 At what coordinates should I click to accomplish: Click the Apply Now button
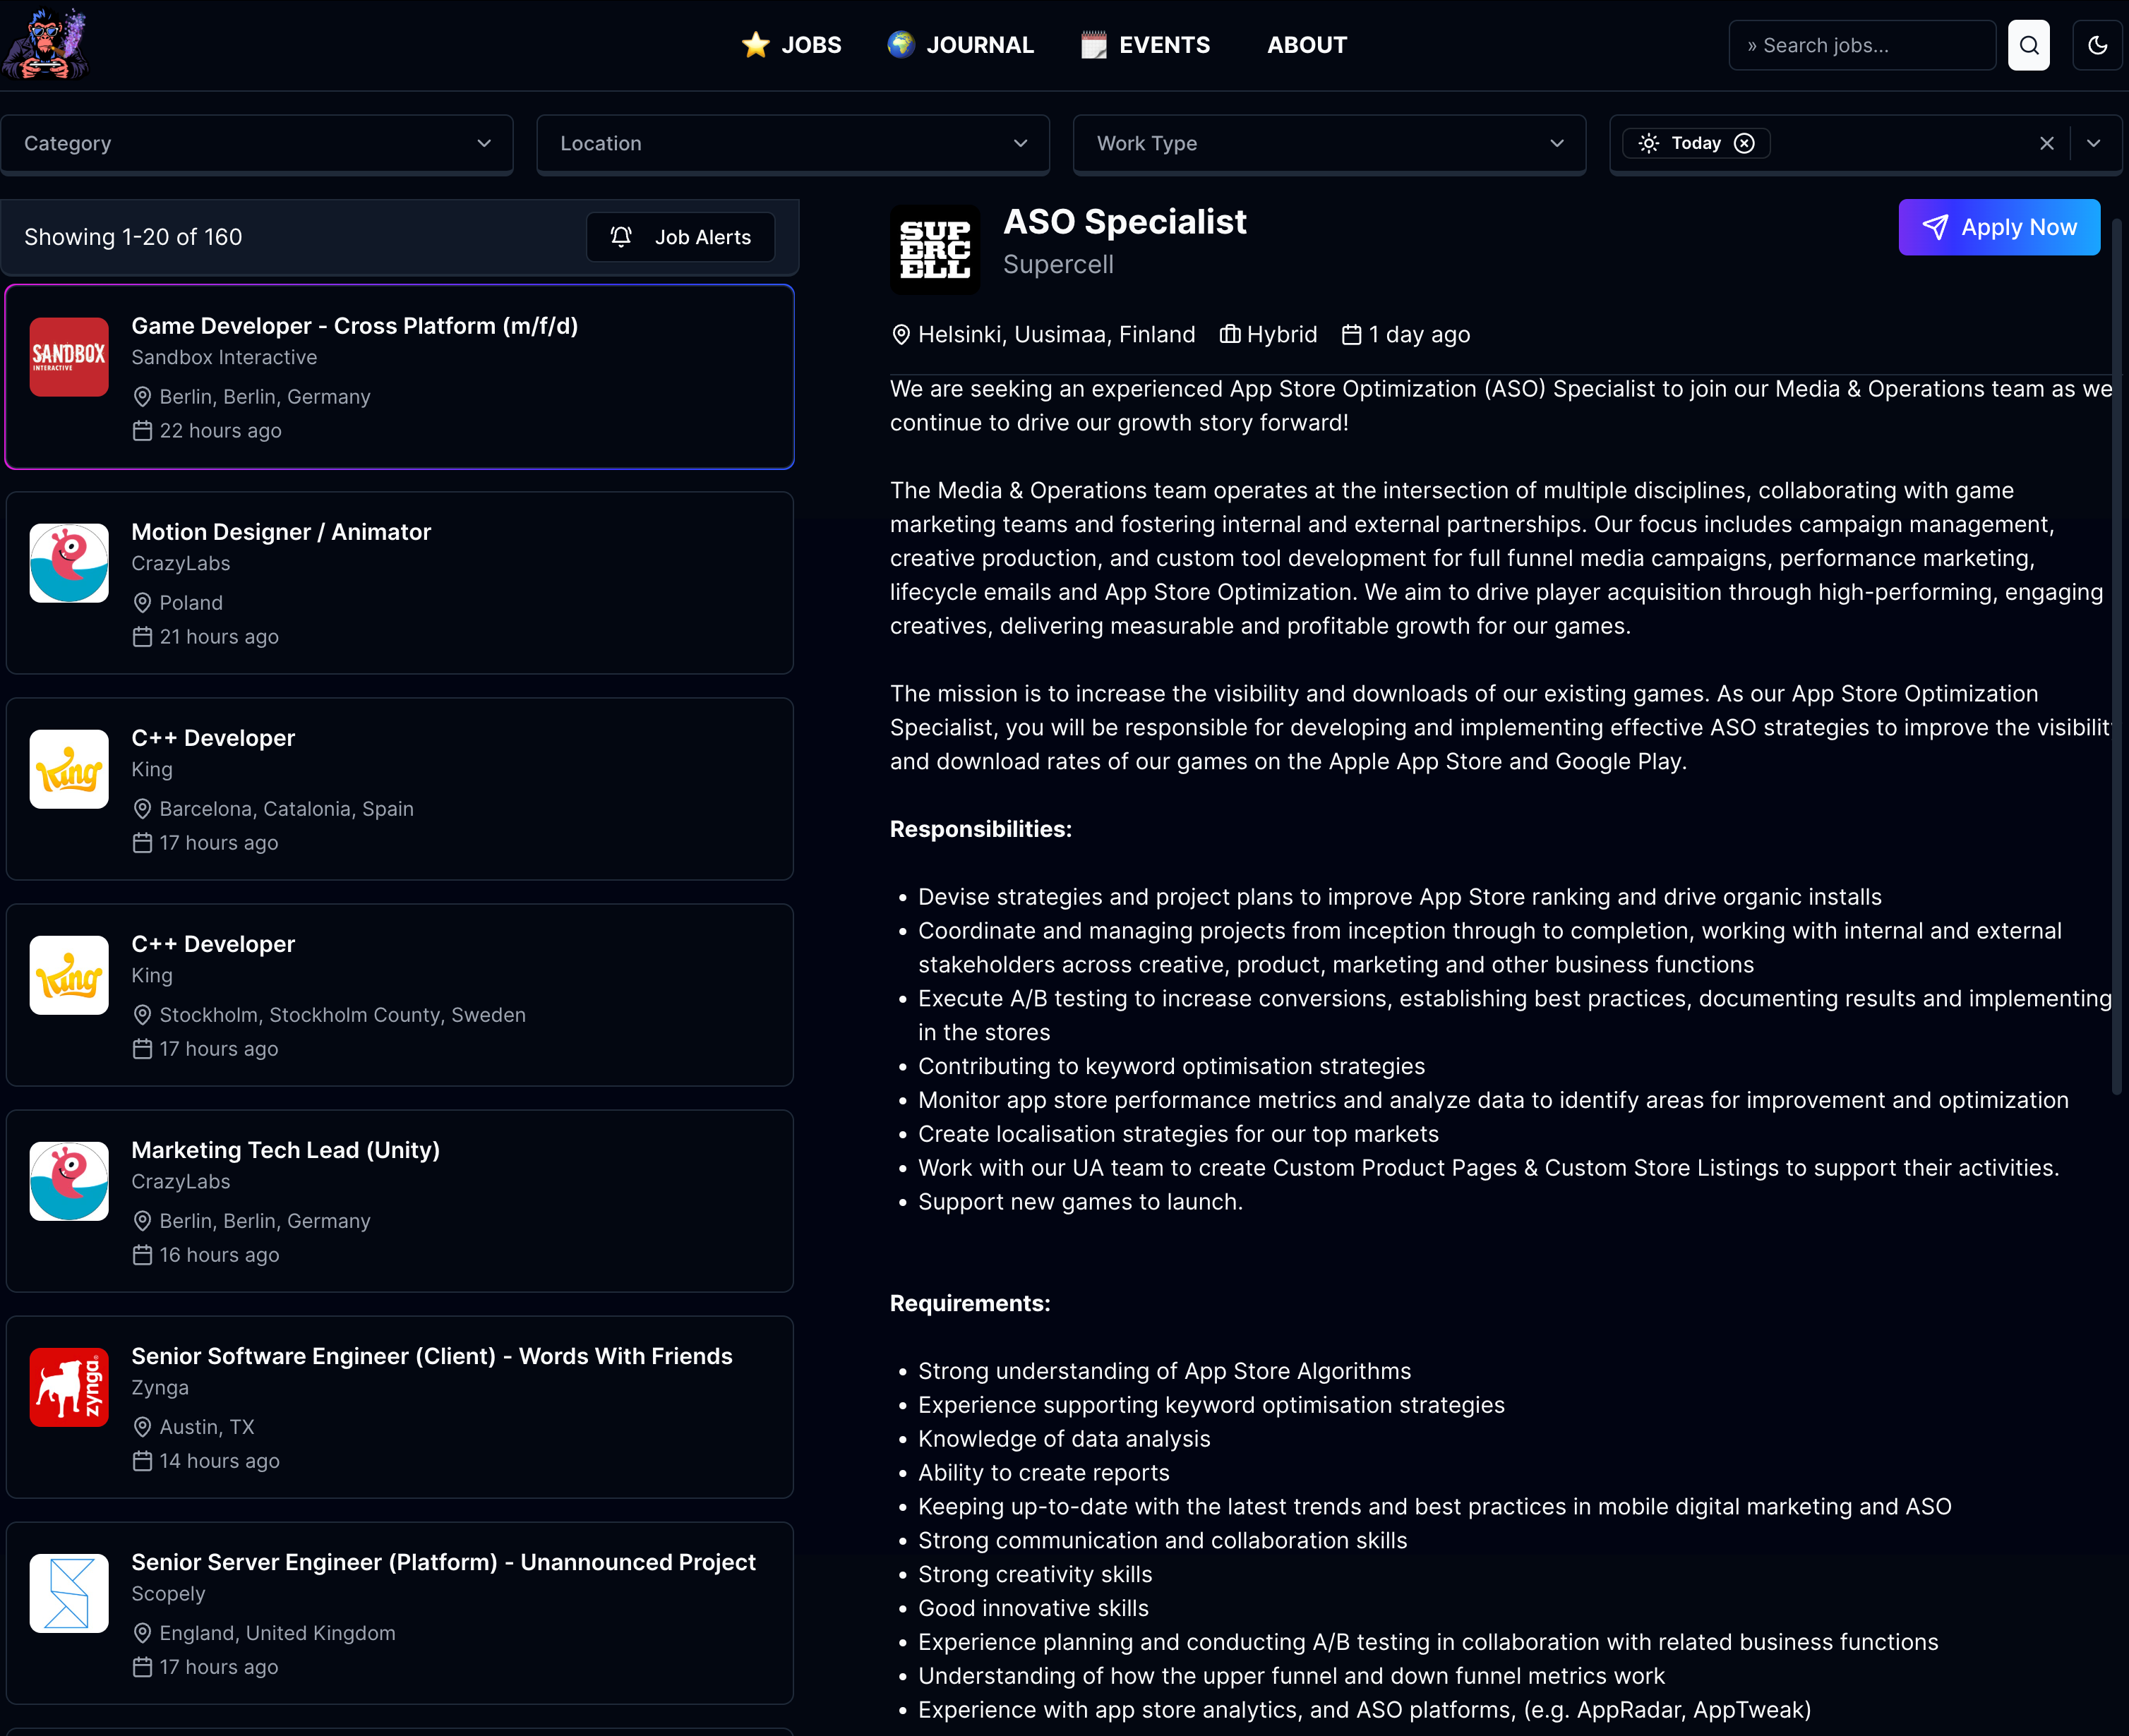[x=1999, y=227]
